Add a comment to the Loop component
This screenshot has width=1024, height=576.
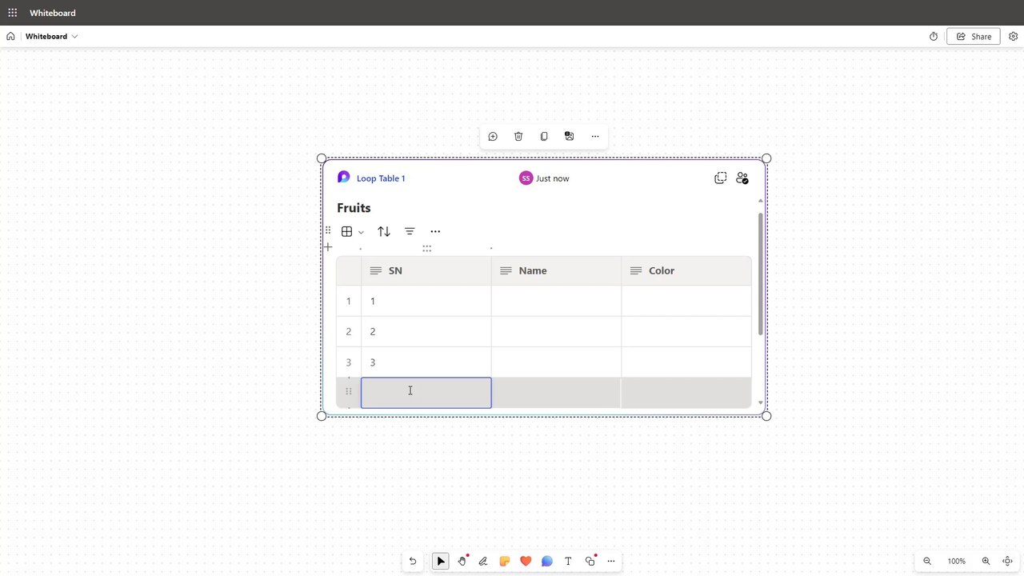pos(493,137)
